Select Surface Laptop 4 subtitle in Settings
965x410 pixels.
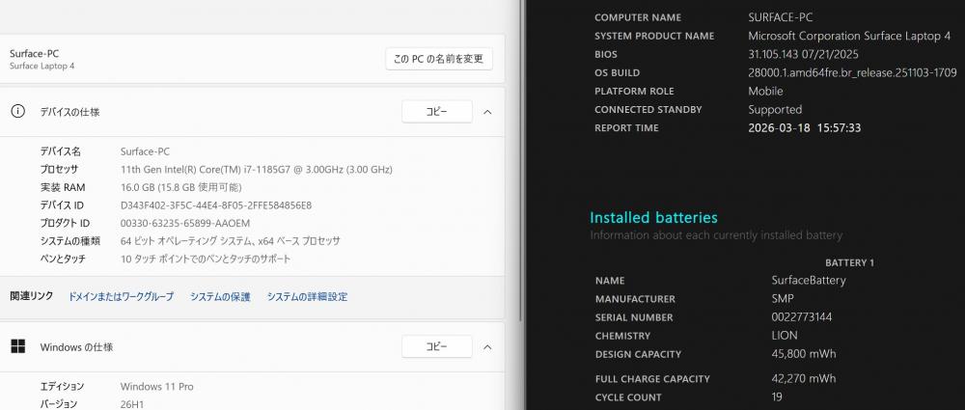click(x=42, y=66)
